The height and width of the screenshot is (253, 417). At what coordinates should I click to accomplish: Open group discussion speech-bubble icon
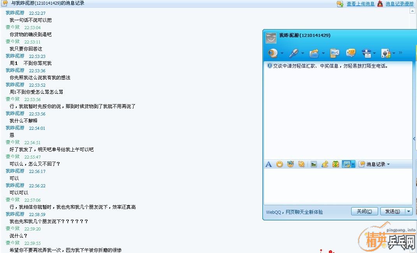351,53
